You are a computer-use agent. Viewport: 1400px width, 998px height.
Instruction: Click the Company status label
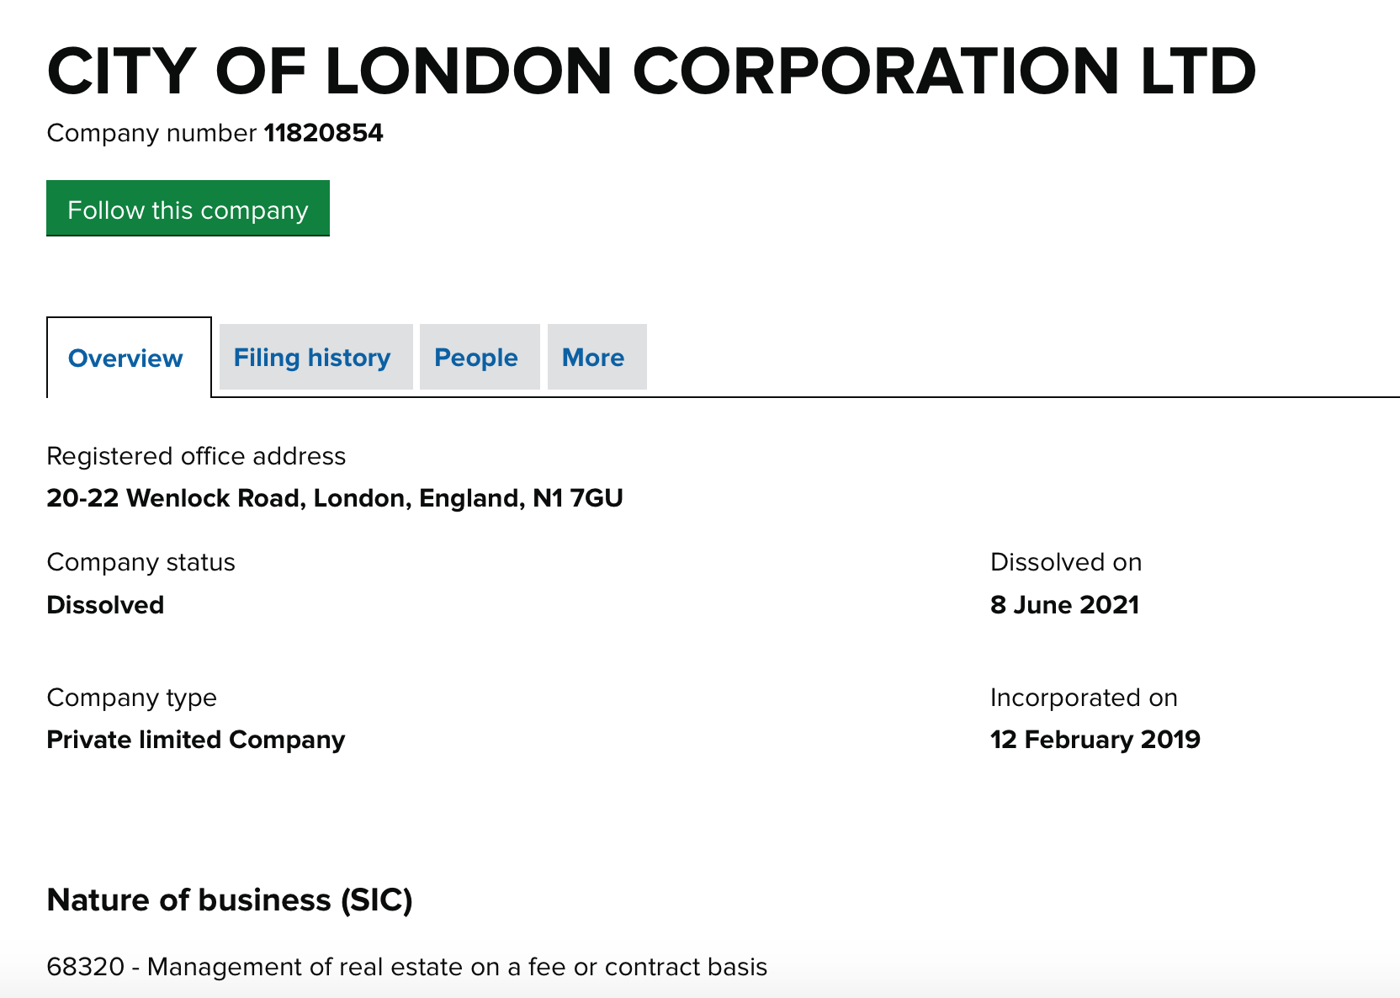(x=141, y=562)
